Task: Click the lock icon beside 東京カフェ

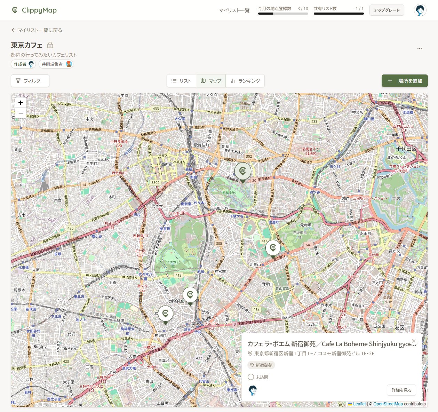Action: [50, 45]
